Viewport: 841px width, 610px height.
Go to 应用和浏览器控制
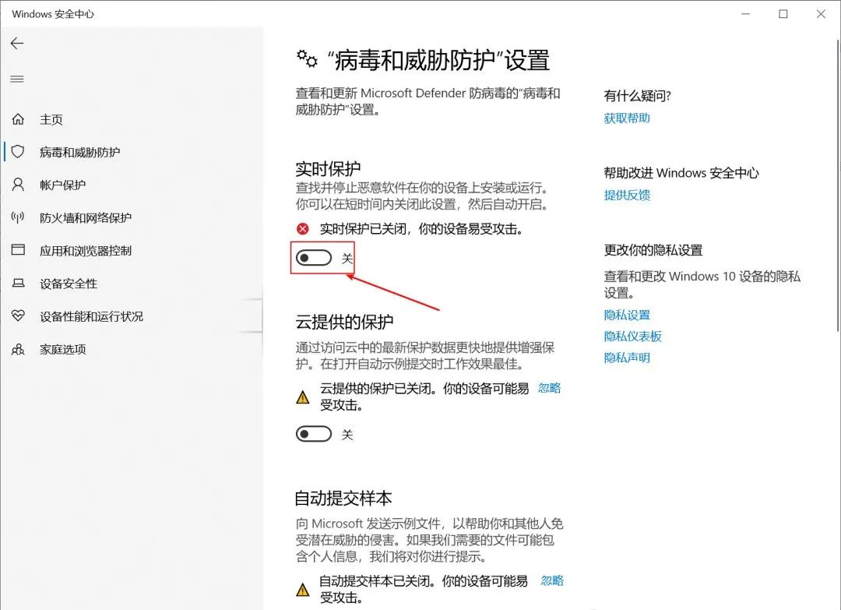86,251
